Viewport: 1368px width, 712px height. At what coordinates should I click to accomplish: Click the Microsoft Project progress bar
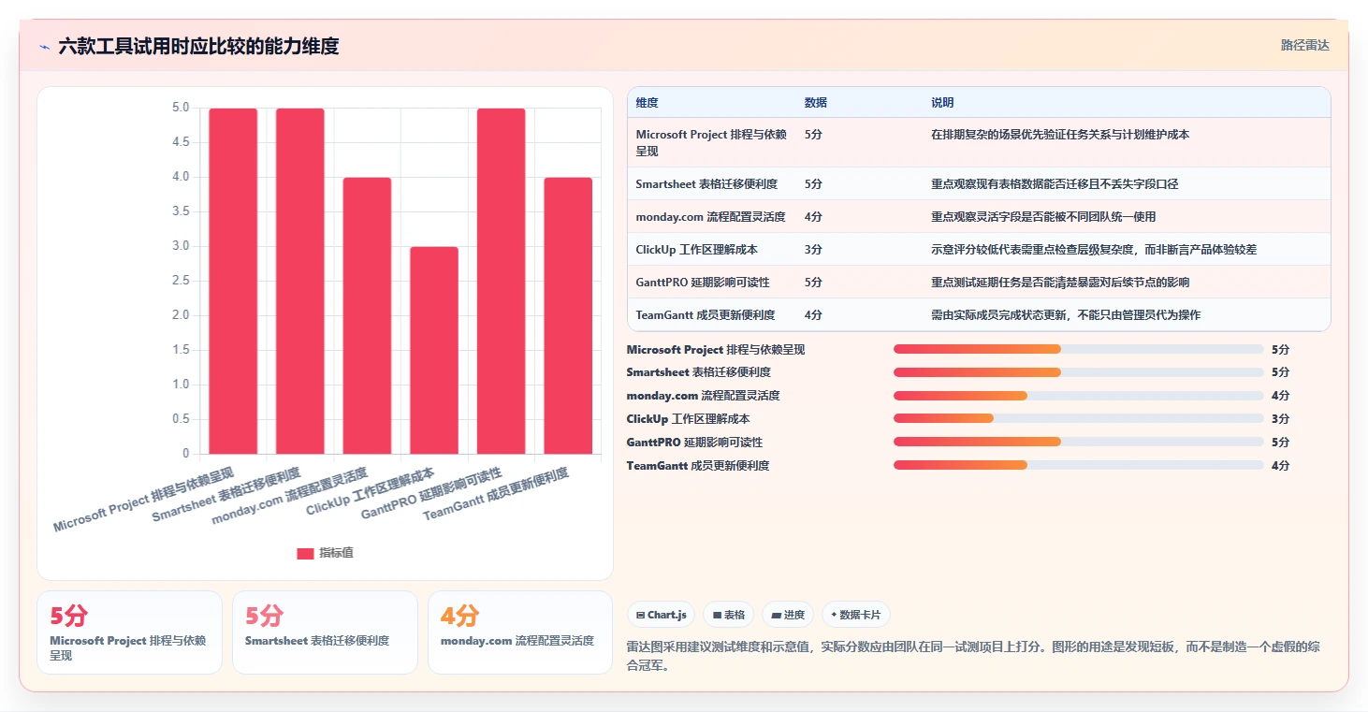(1078, 349)
